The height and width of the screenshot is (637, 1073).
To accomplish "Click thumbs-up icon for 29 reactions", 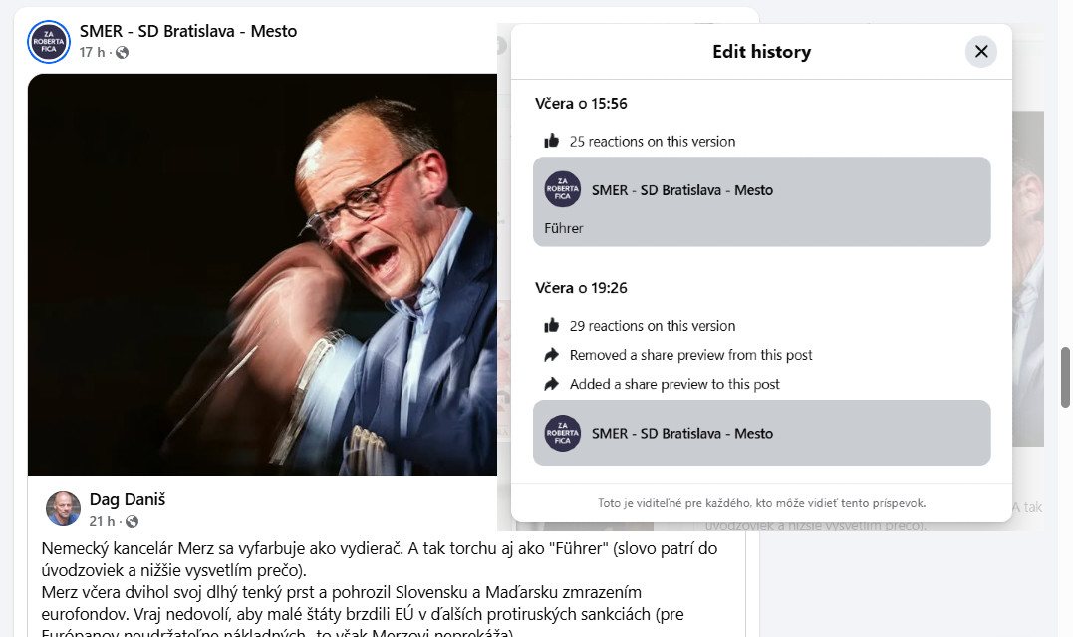I will click(x=552, y=326).
